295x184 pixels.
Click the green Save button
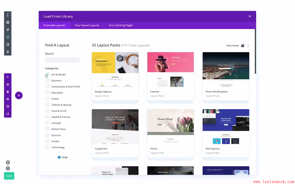pos(9,176)
